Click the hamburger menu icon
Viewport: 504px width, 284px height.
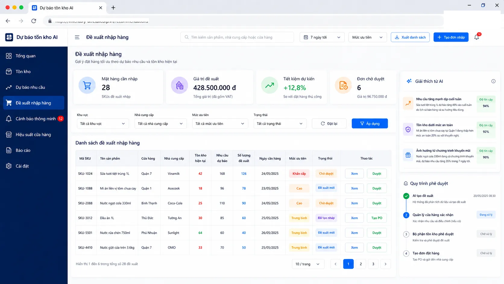(x=77, y=37)
